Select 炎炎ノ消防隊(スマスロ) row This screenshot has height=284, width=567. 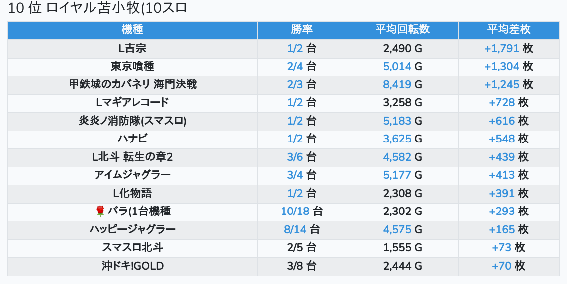[132, 121]
